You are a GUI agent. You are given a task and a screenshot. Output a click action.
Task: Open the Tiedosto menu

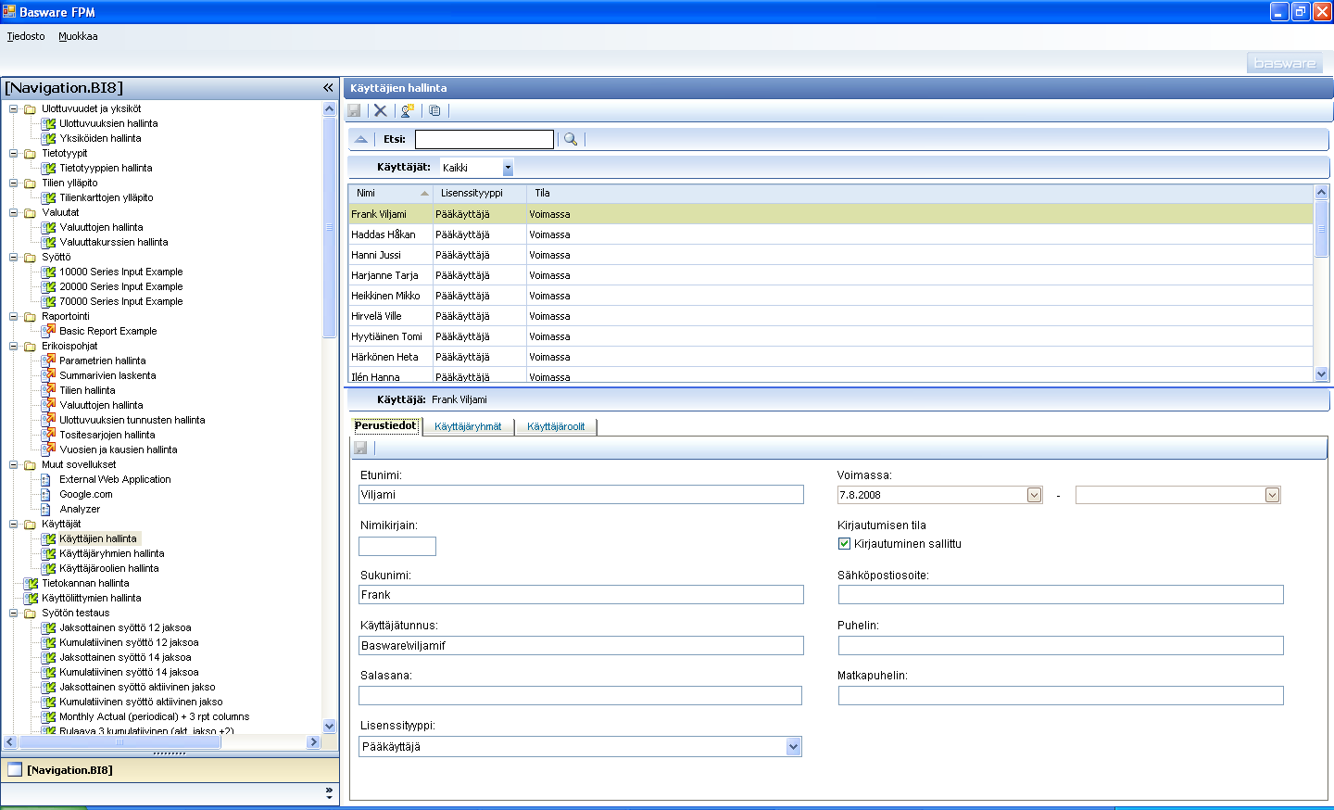point(26,36)
